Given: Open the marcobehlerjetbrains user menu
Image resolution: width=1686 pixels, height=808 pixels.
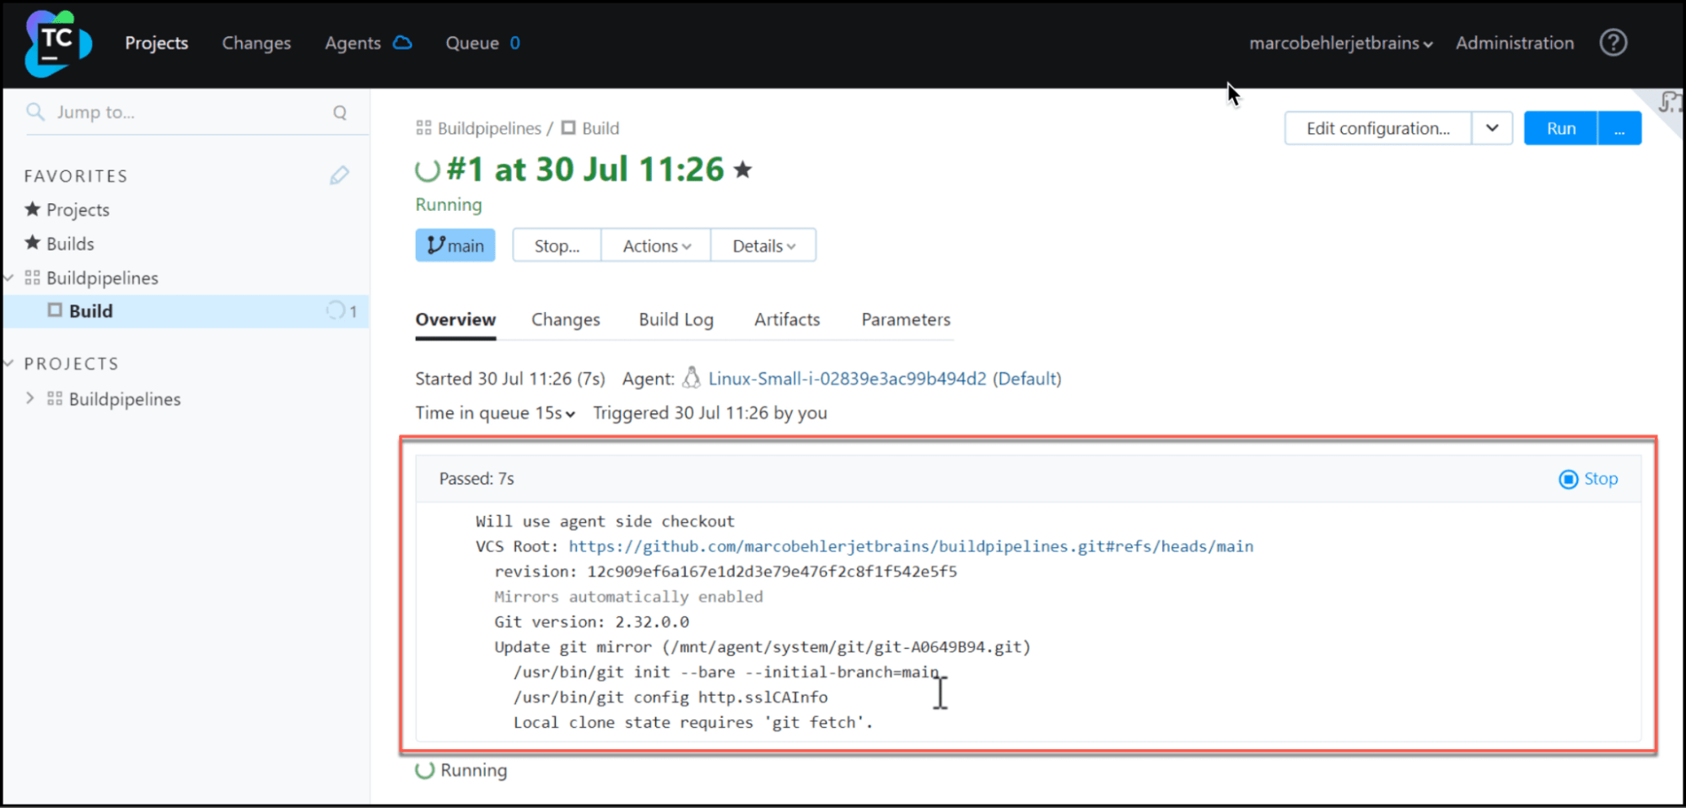Looking at the screenshot, I should click(x=1340, y=43).
